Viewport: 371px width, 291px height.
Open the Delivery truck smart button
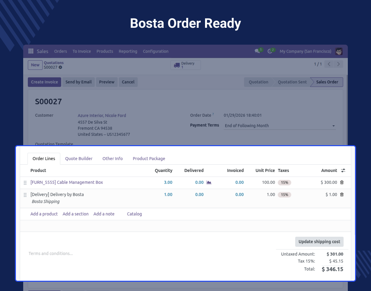[185, 65]
